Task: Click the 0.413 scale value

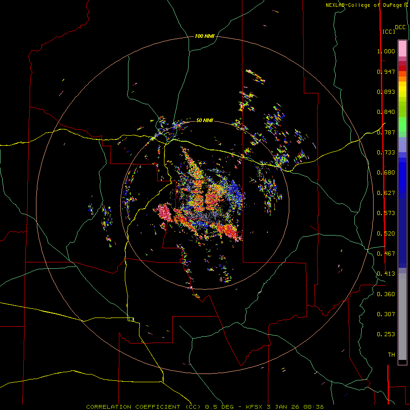Action: [x=386, y=274]
